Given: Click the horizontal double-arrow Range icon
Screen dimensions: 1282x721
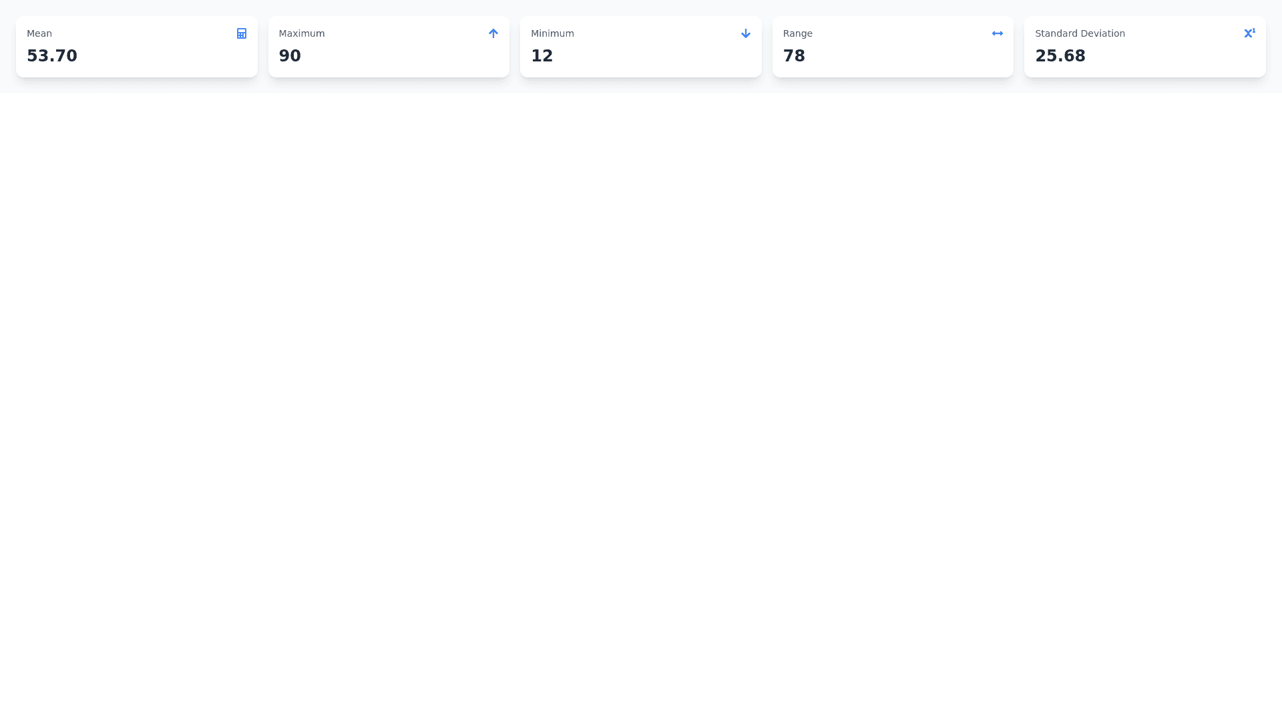Looking at the screenshot, I should coord(997,33).
